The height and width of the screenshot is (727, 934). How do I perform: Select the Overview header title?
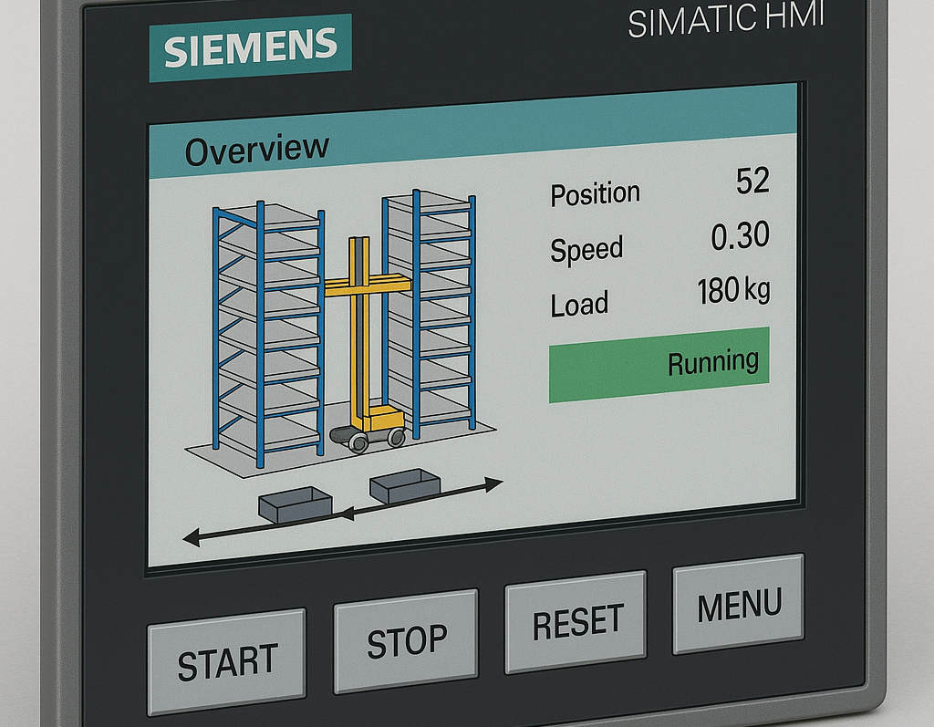(x=256, y=149)
